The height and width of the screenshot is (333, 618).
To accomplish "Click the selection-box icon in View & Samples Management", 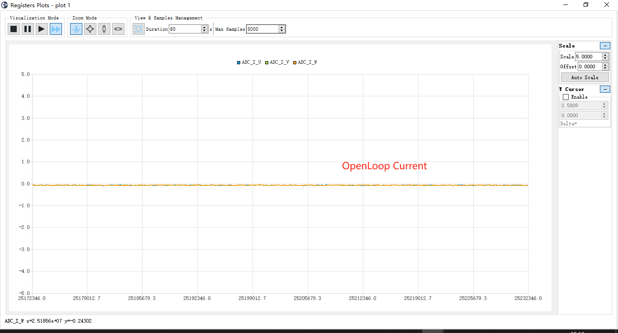I will [138, 29].
